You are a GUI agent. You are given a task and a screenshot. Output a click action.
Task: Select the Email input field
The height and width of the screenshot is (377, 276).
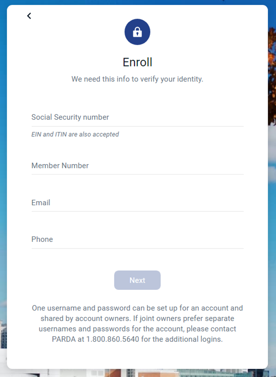click(x=137, y=203)
